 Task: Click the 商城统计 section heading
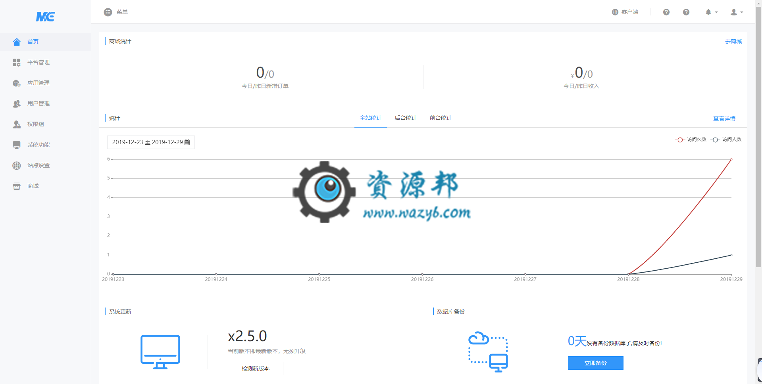[x=120, y=41]
